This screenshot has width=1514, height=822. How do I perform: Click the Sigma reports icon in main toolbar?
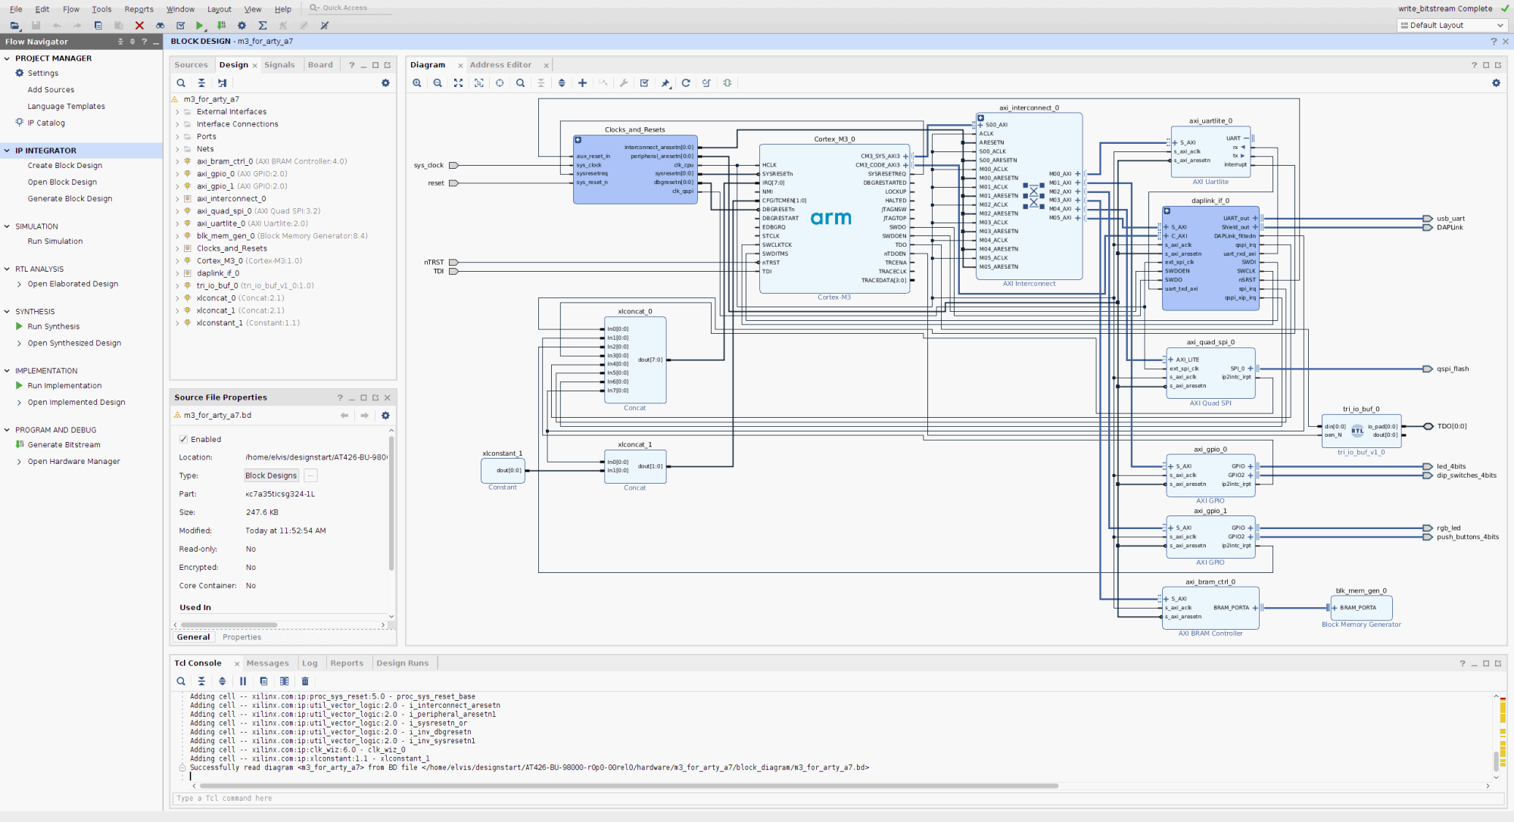click(x=263, y=25)
